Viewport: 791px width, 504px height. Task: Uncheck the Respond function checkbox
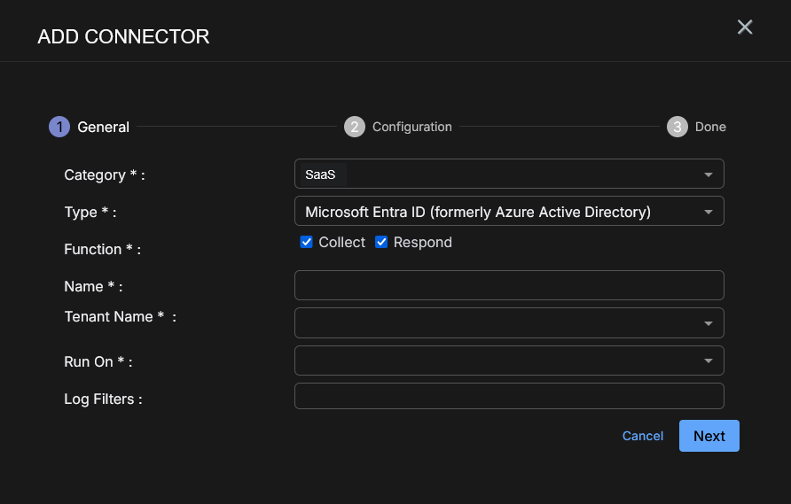[381, 242]
